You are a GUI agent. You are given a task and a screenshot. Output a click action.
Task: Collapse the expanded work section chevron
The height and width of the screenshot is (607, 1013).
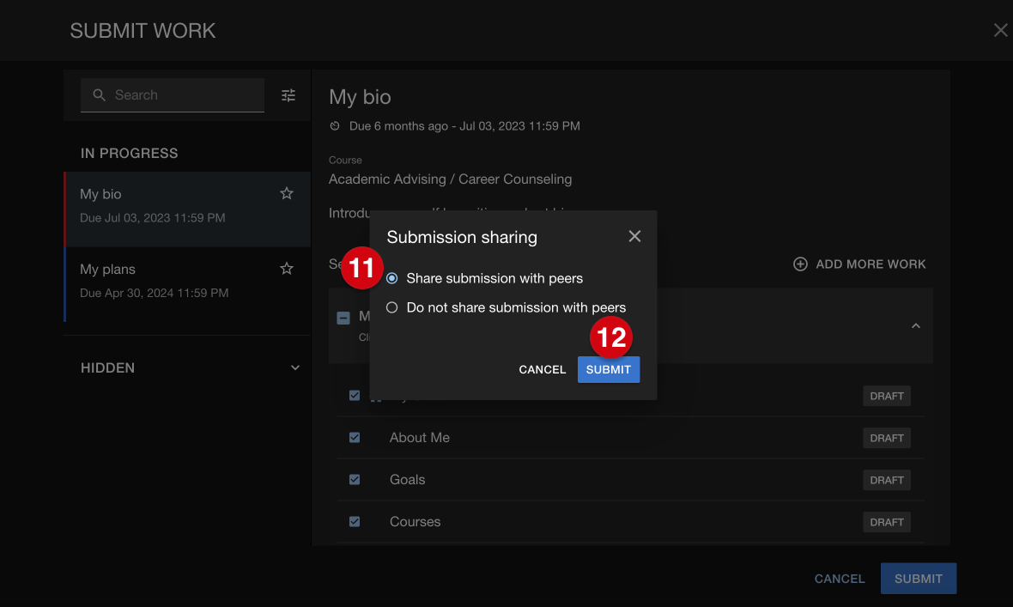pos(915,325)
